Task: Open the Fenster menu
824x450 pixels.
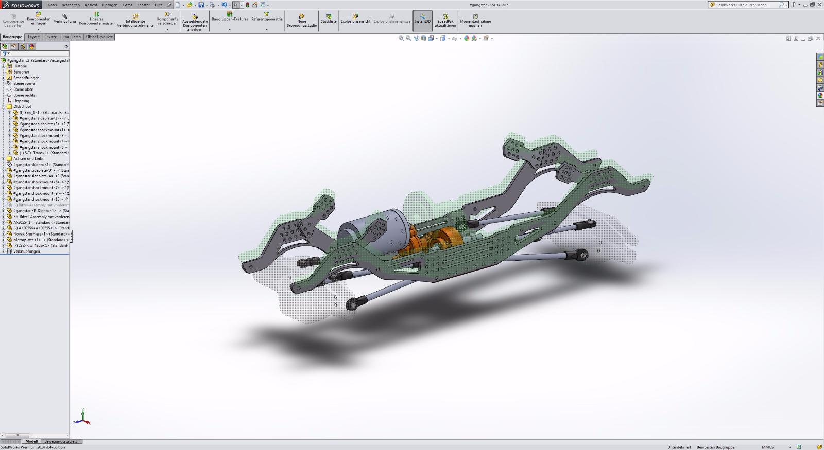Action: [x=143, y=5]
